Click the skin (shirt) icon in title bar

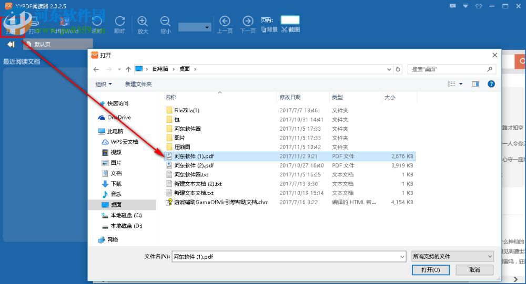coord(479,6)
